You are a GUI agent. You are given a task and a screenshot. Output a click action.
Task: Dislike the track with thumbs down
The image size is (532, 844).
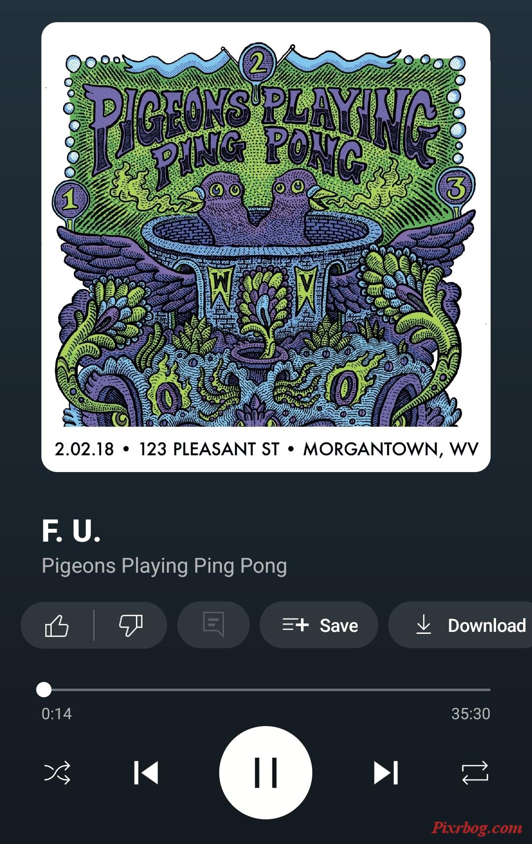pyautogui.click(x=131, y=625)
